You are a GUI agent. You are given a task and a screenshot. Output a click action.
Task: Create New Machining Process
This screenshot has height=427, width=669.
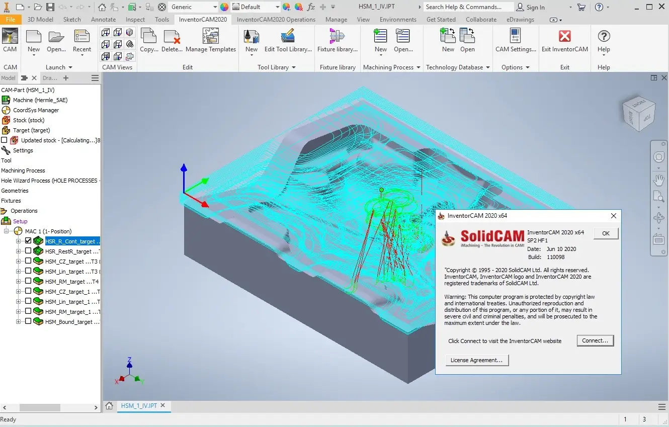tap(381, 41)
